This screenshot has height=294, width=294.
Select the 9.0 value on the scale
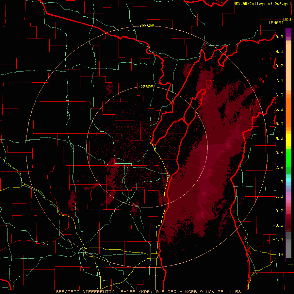(x=279, y=51)
